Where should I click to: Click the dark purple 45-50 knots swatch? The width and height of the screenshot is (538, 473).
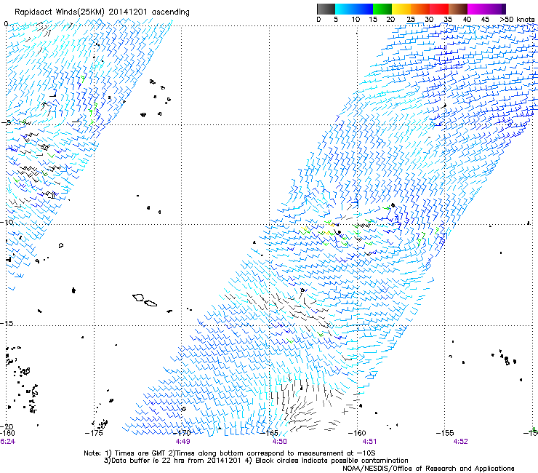click(496, 9)
